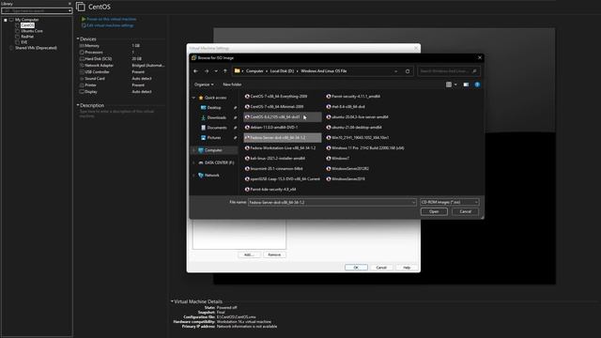Expand the DATA CENTER (F:) node

(x=193, y=162)
